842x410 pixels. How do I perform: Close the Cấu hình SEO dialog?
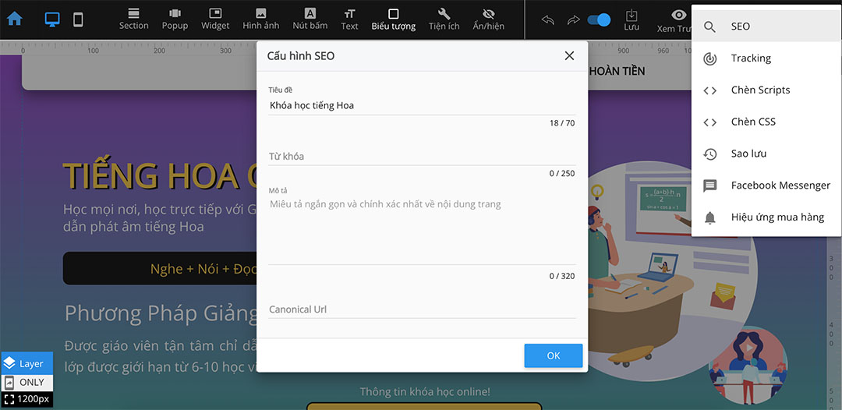569,56
